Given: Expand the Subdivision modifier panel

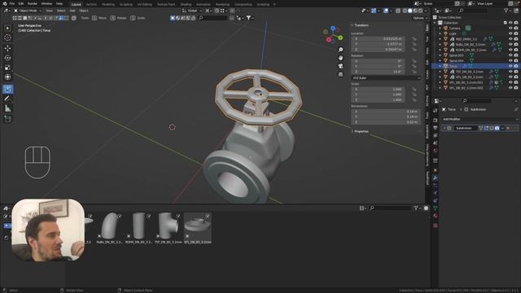Looking at the screenshot, I should click(x=444, y=128).
